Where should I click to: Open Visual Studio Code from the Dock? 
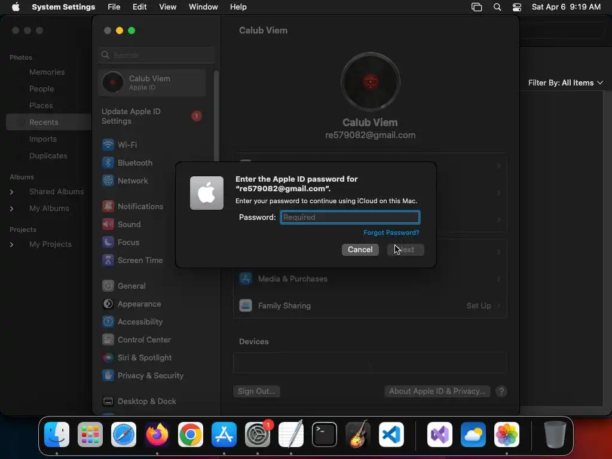coord(391,434)
